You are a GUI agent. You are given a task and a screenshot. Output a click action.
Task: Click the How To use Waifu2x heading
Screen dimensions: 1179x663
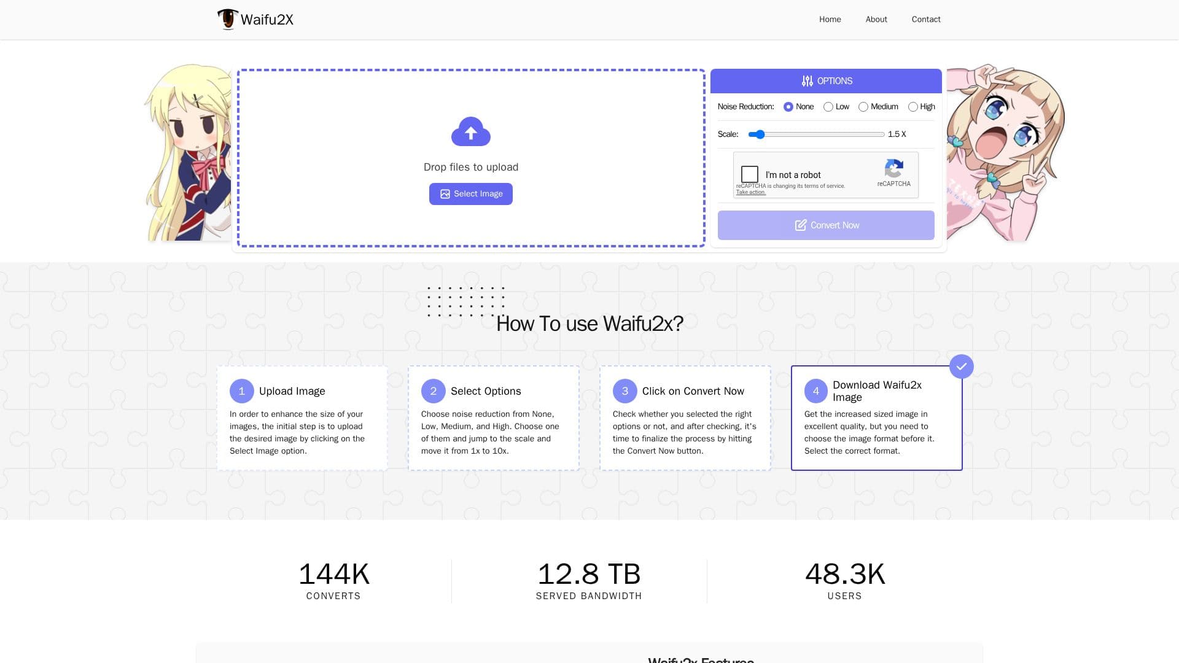589,324
